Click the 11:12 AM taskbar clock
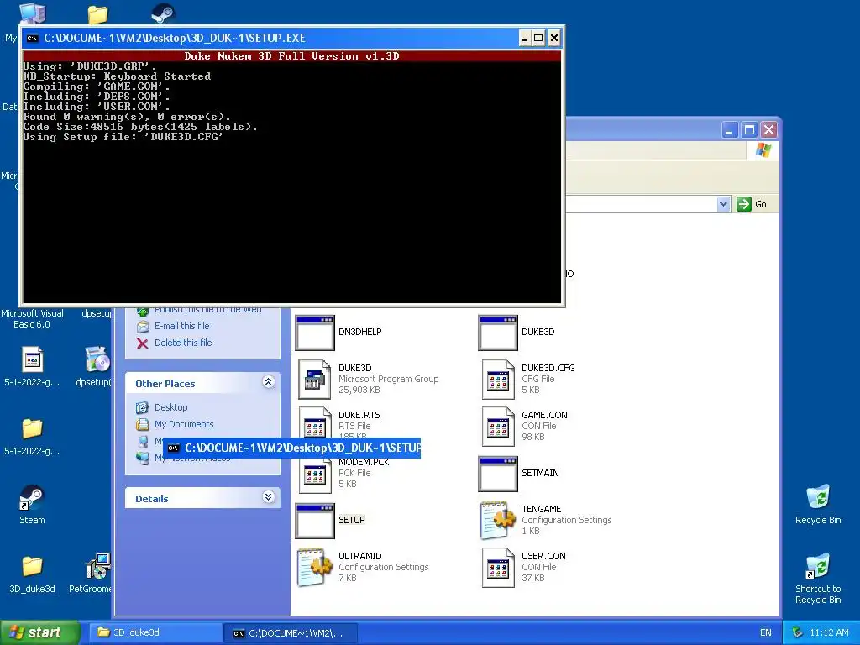 [x=829, y=633]
